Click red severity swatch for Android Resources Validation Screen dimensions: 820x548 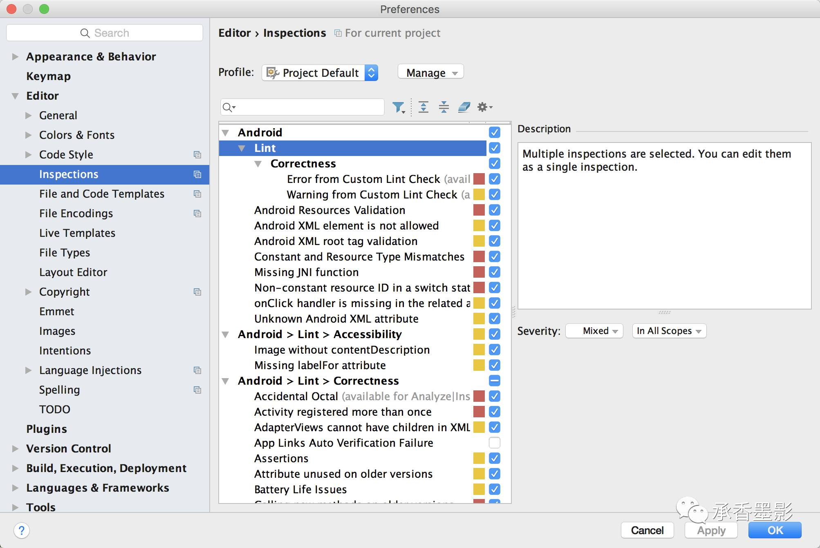479,210
